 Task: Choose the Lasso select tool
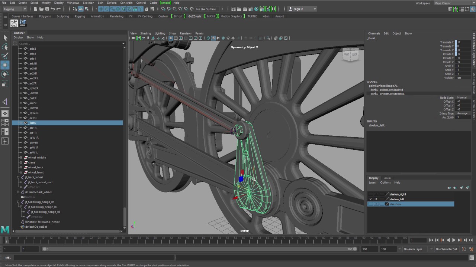(x=5, y=47)
